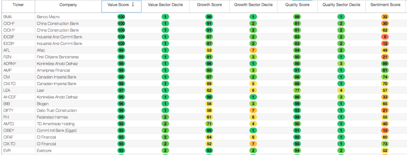Click the Company column header
This screenshot has height=155, width=407.
[68, 5]
